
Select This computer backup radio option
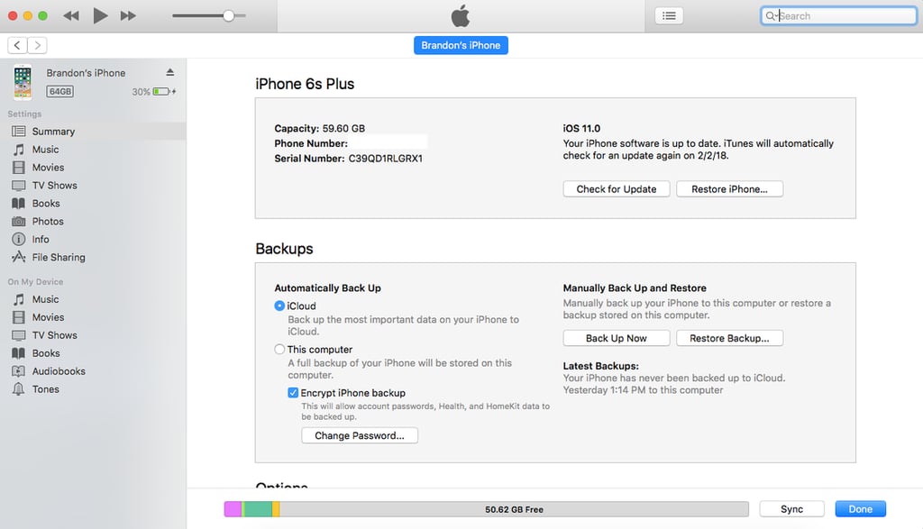point(279,350)
